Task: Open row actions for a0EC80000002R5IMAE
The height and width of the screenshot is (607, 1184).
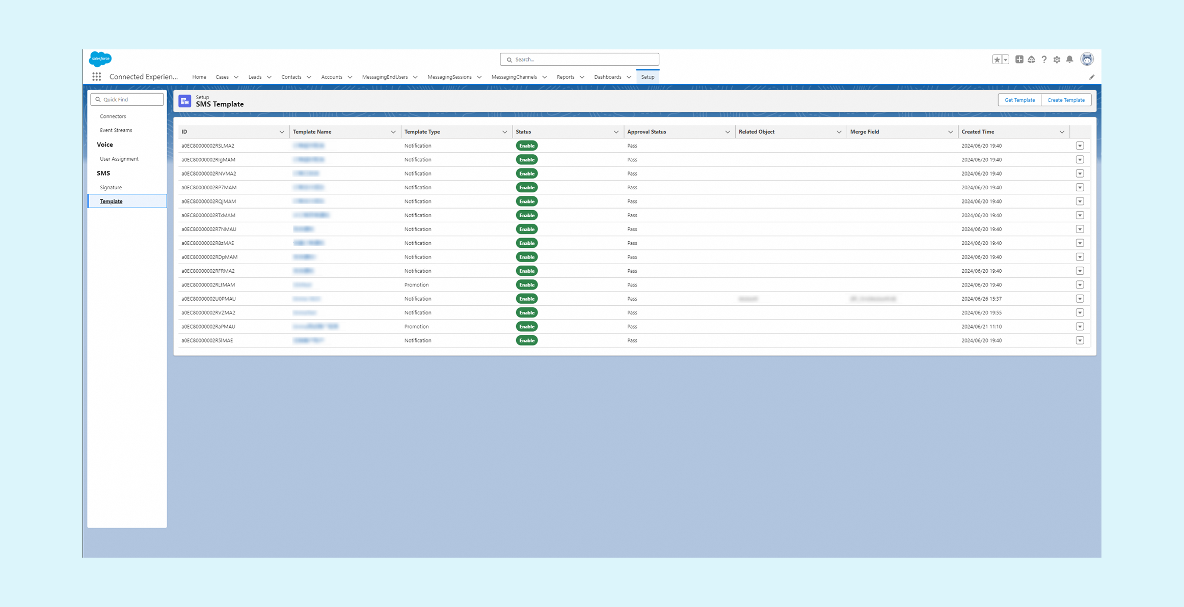Action: click(1080, 340)
